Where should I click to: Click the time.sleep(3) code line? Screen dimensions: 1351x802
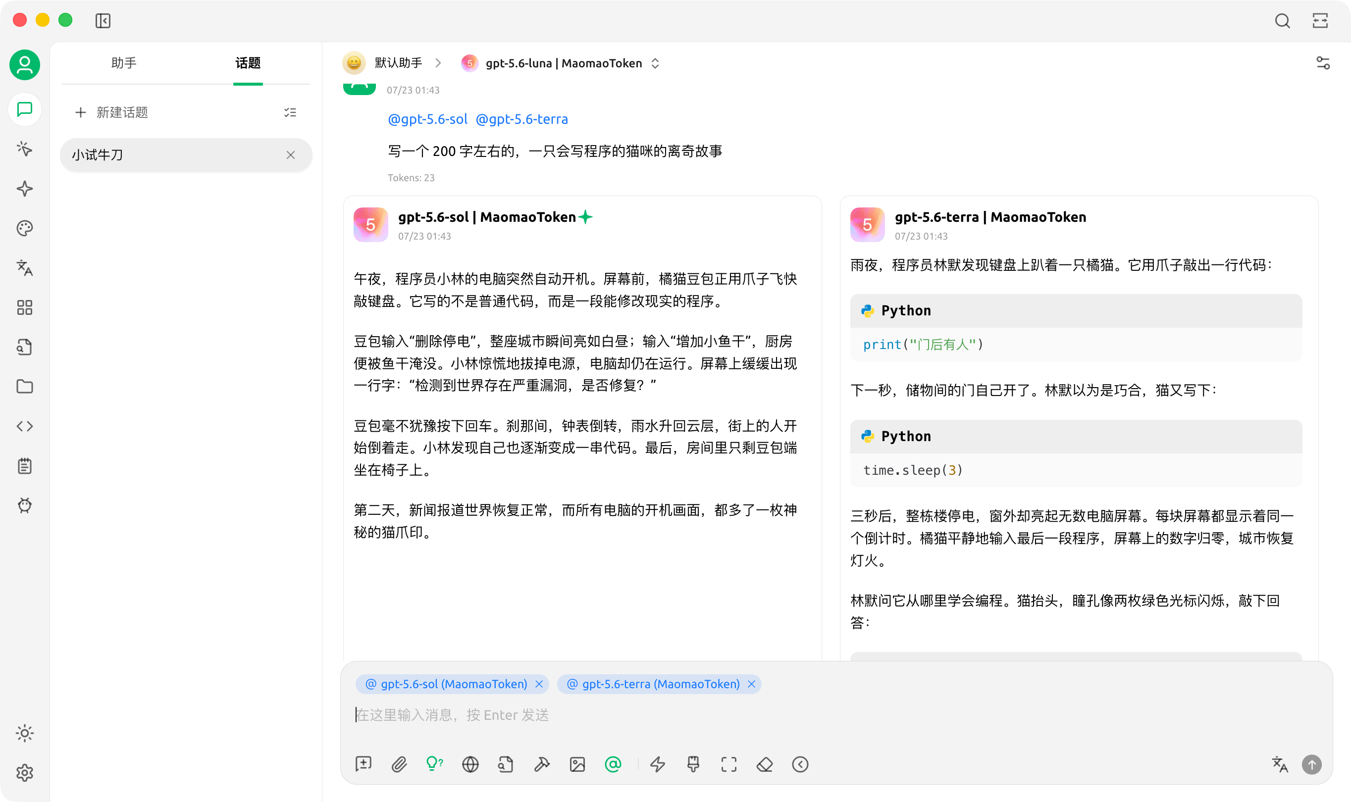pos(913,470)
